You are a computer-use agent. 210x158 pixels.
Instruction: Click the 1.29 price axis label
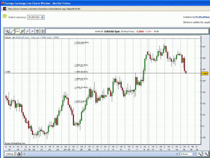point(203,137)
